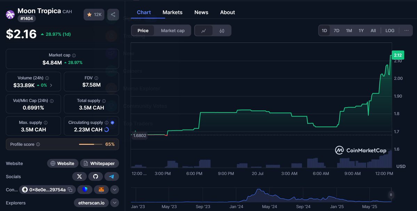The width and height of the screenshot is (417, 211).
Task: Expand Volume (24h) details arrow
Action: 51,85
